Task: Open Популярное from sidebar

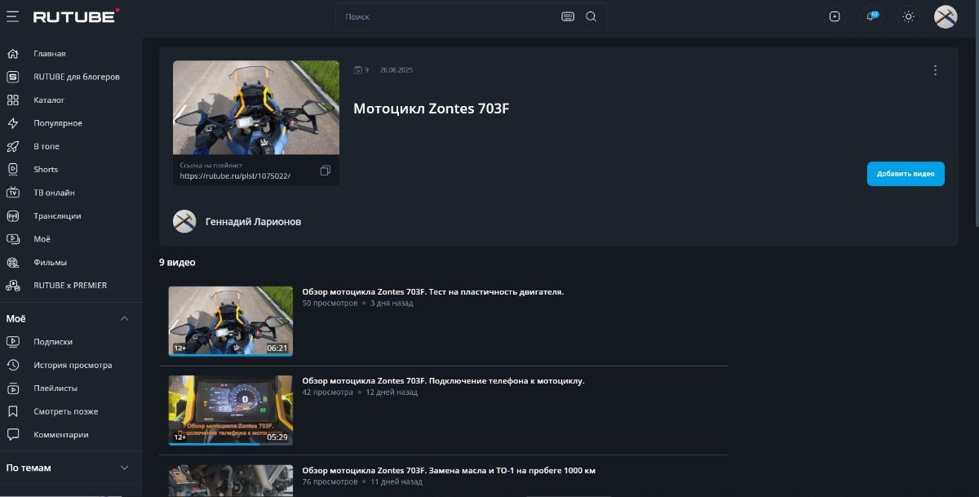Action: [58, 123]
